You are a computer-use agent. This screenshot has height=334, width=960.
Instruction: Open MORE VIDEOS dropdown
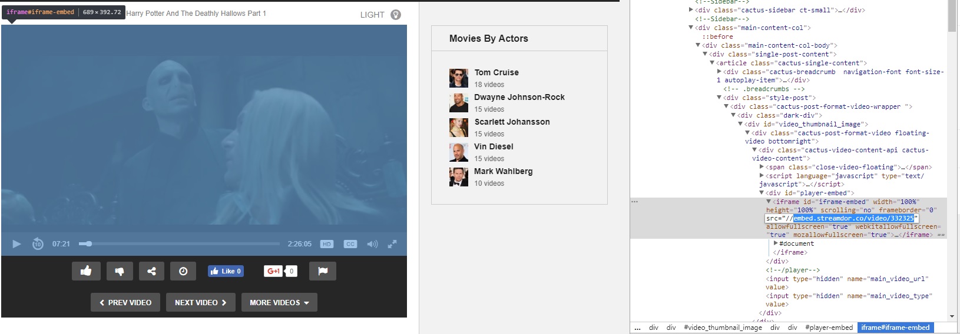point(279,302)
